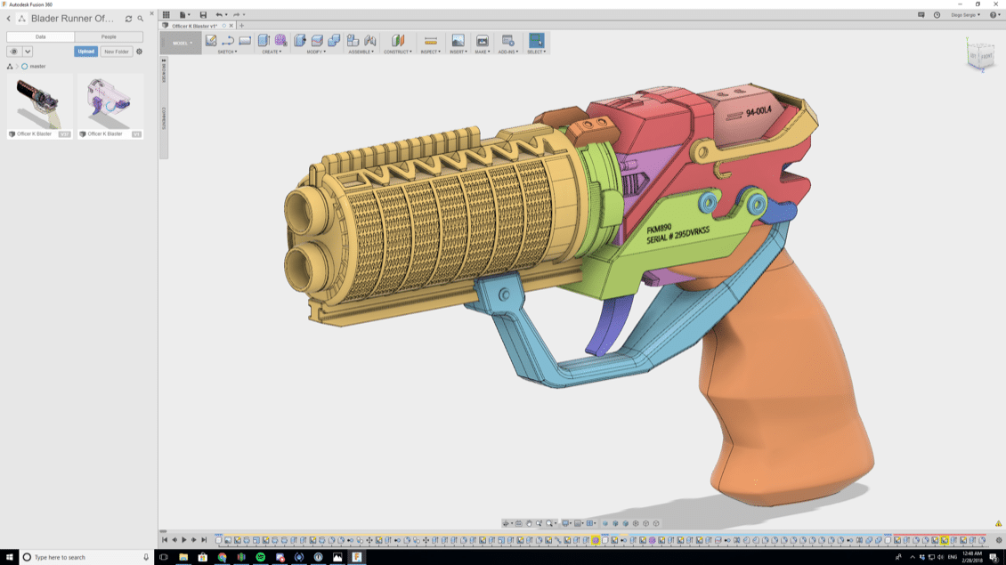Jump to timeline start

point(165,540)
